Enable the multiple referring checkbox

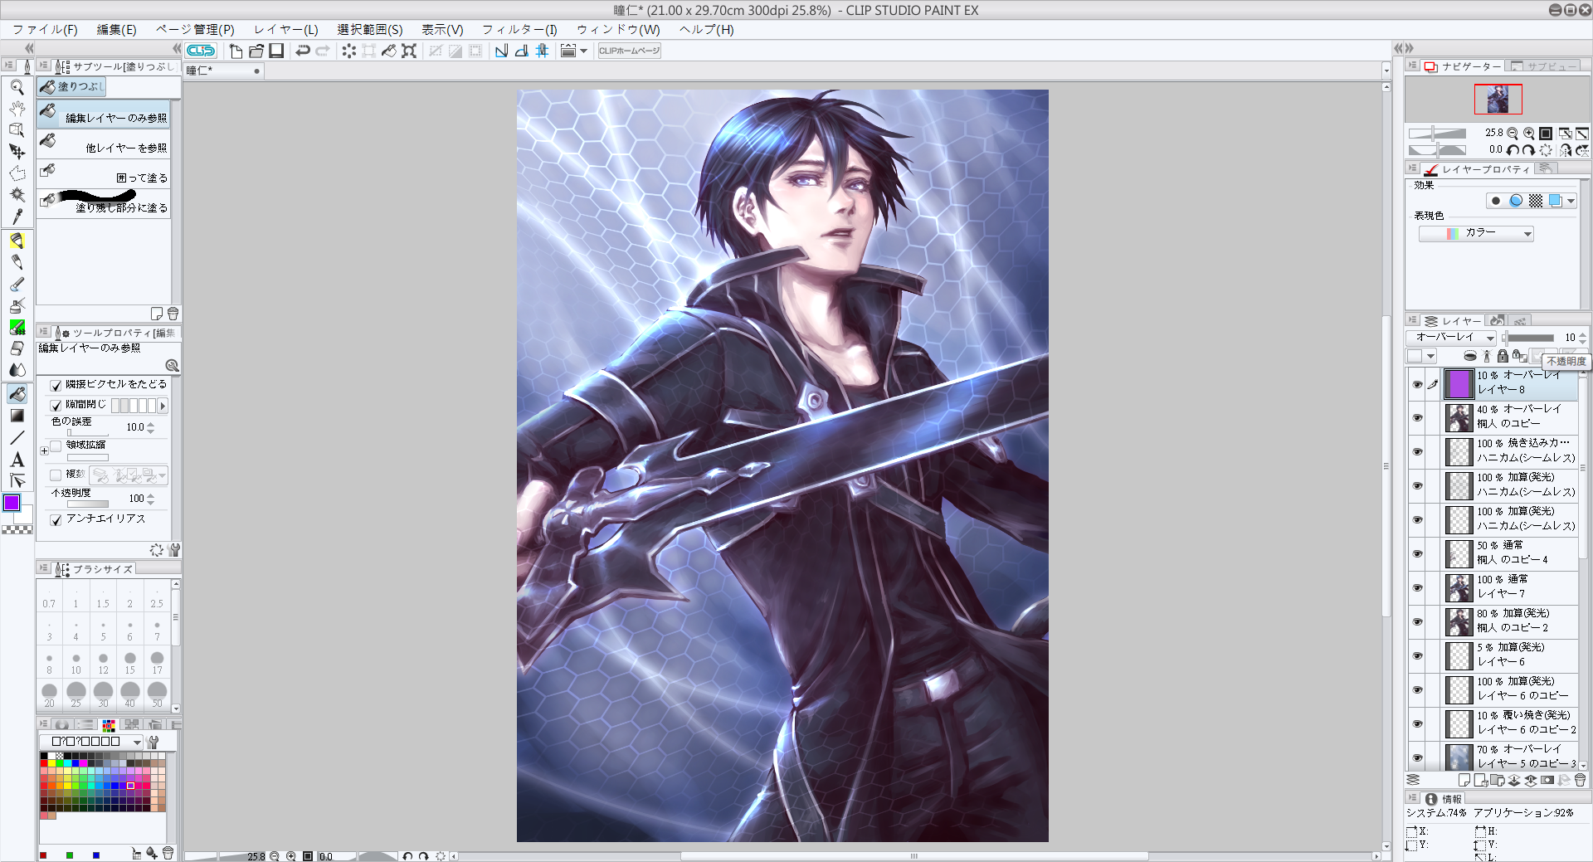[x=56, y=475]
